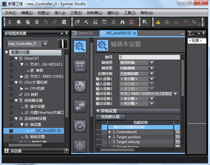The image size is (210, 165).
Task: Toggle the checkbox beside MC_Axis000 (0)
Action: (x=11, y=131)
